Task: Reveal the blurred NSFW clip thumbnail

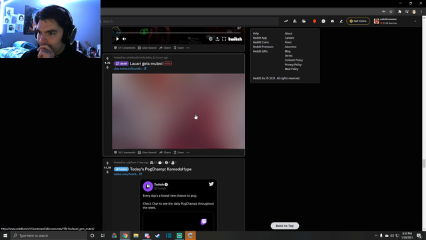Action: pyautogui.click(x=178, y=111)
